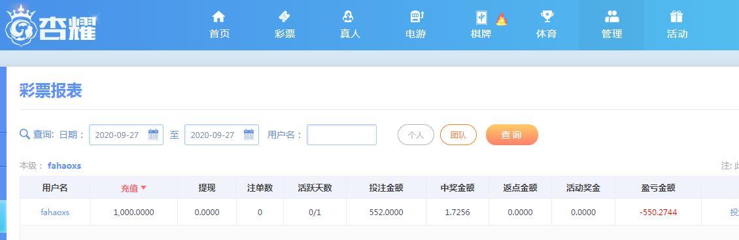Click the 杏耀 crown logo
The height and width of the screenshot is (240, 739).
(x=50, y=26)
